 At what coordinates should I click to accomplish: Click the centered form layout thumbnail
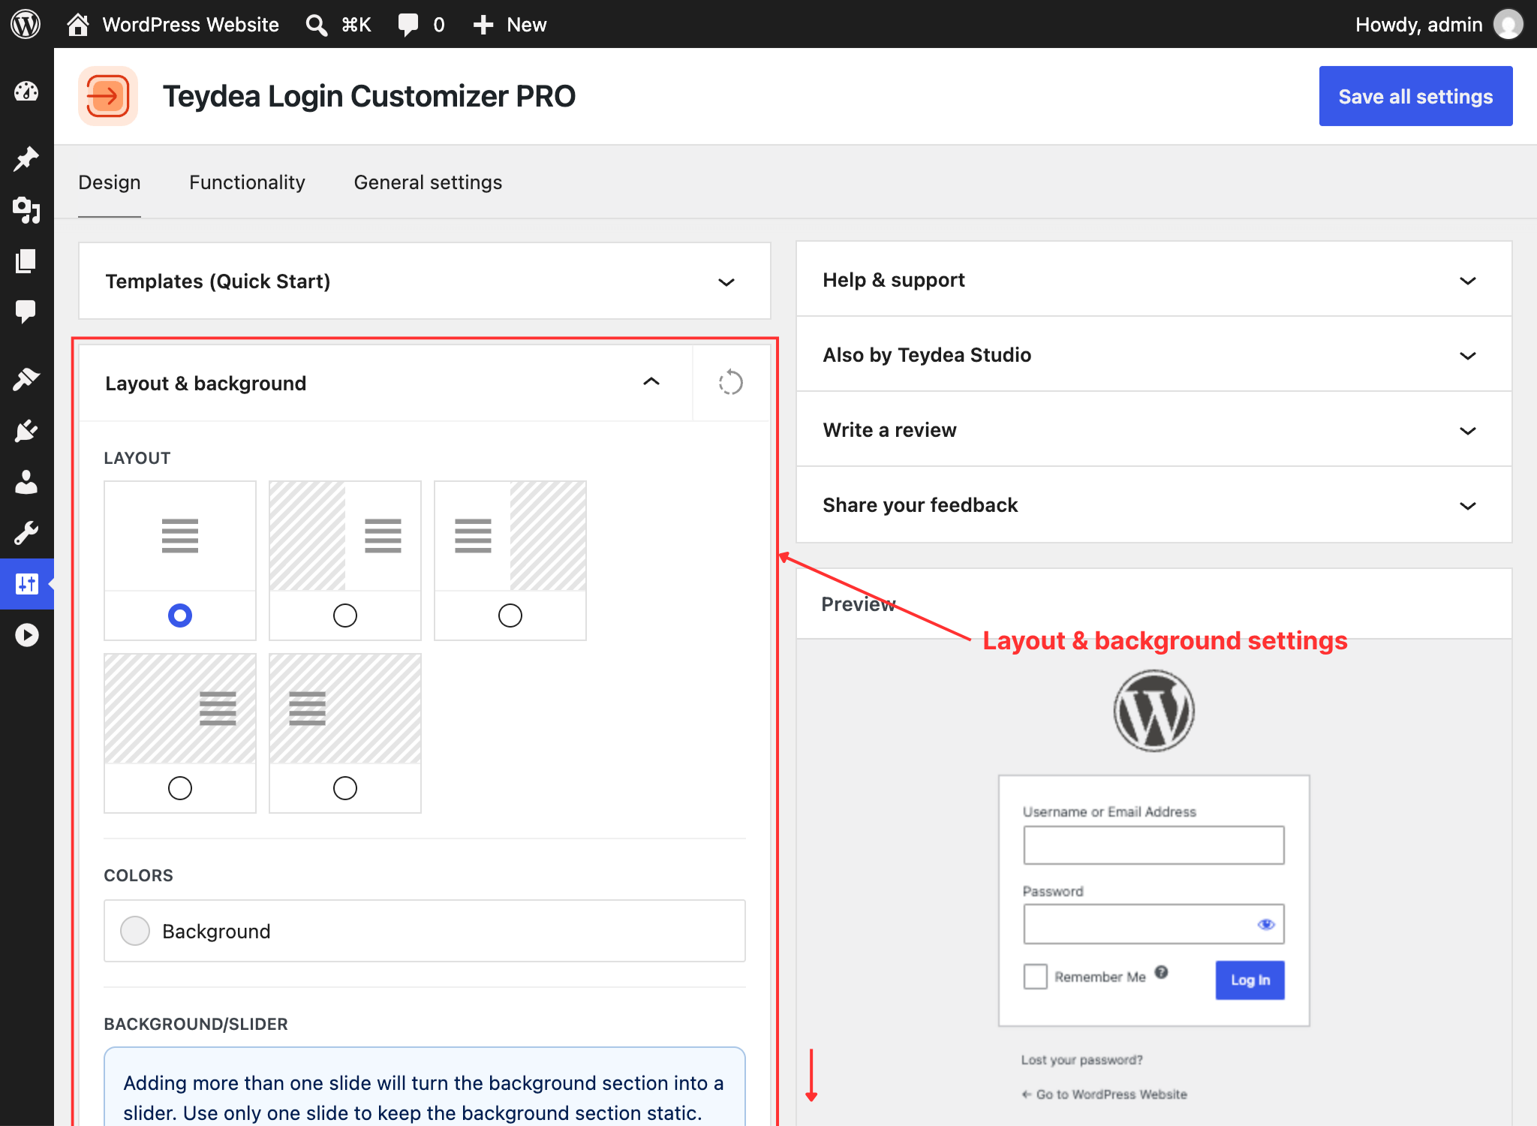click(x=180, y=536)
